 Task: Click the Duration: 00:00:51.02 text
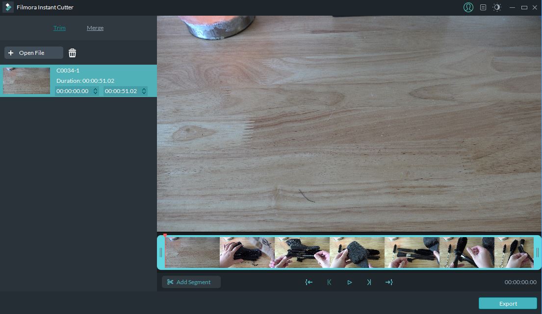pos(85,81)
